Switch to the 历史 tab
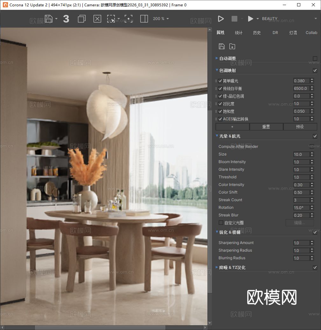 pyautogui.click(x=257, y=32)
